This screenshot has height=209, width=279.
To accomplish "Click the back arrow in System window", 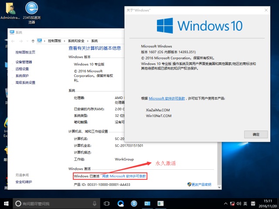I will coord(13,41).
